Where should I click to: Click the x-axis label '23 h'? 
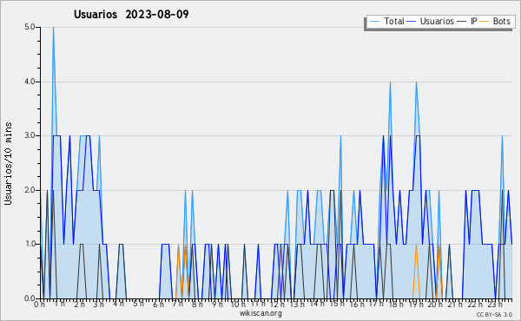pos(495,305)
